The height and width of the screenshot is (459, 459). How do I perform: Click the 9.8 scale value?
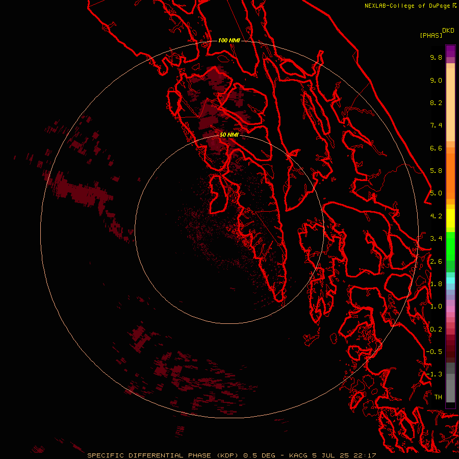point(436,57)
